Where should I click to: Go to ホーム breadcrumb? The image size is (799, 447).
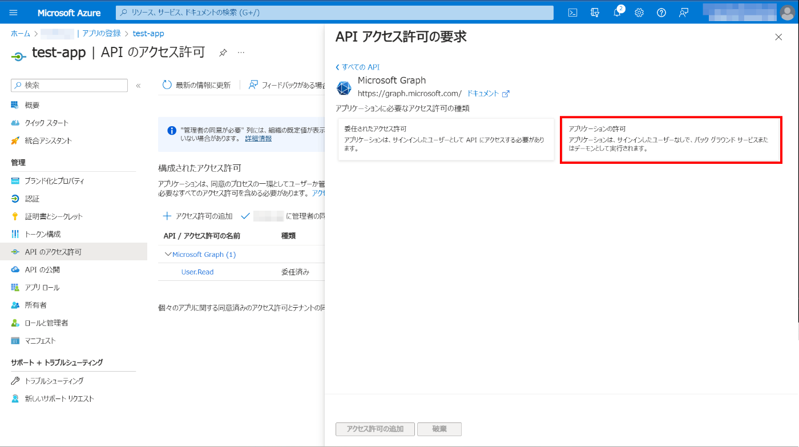pyautogui.click(x=21, y=34)
